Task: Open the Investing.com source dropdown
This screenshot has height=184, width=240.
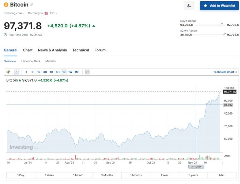Action: click(x=14, y=13)
